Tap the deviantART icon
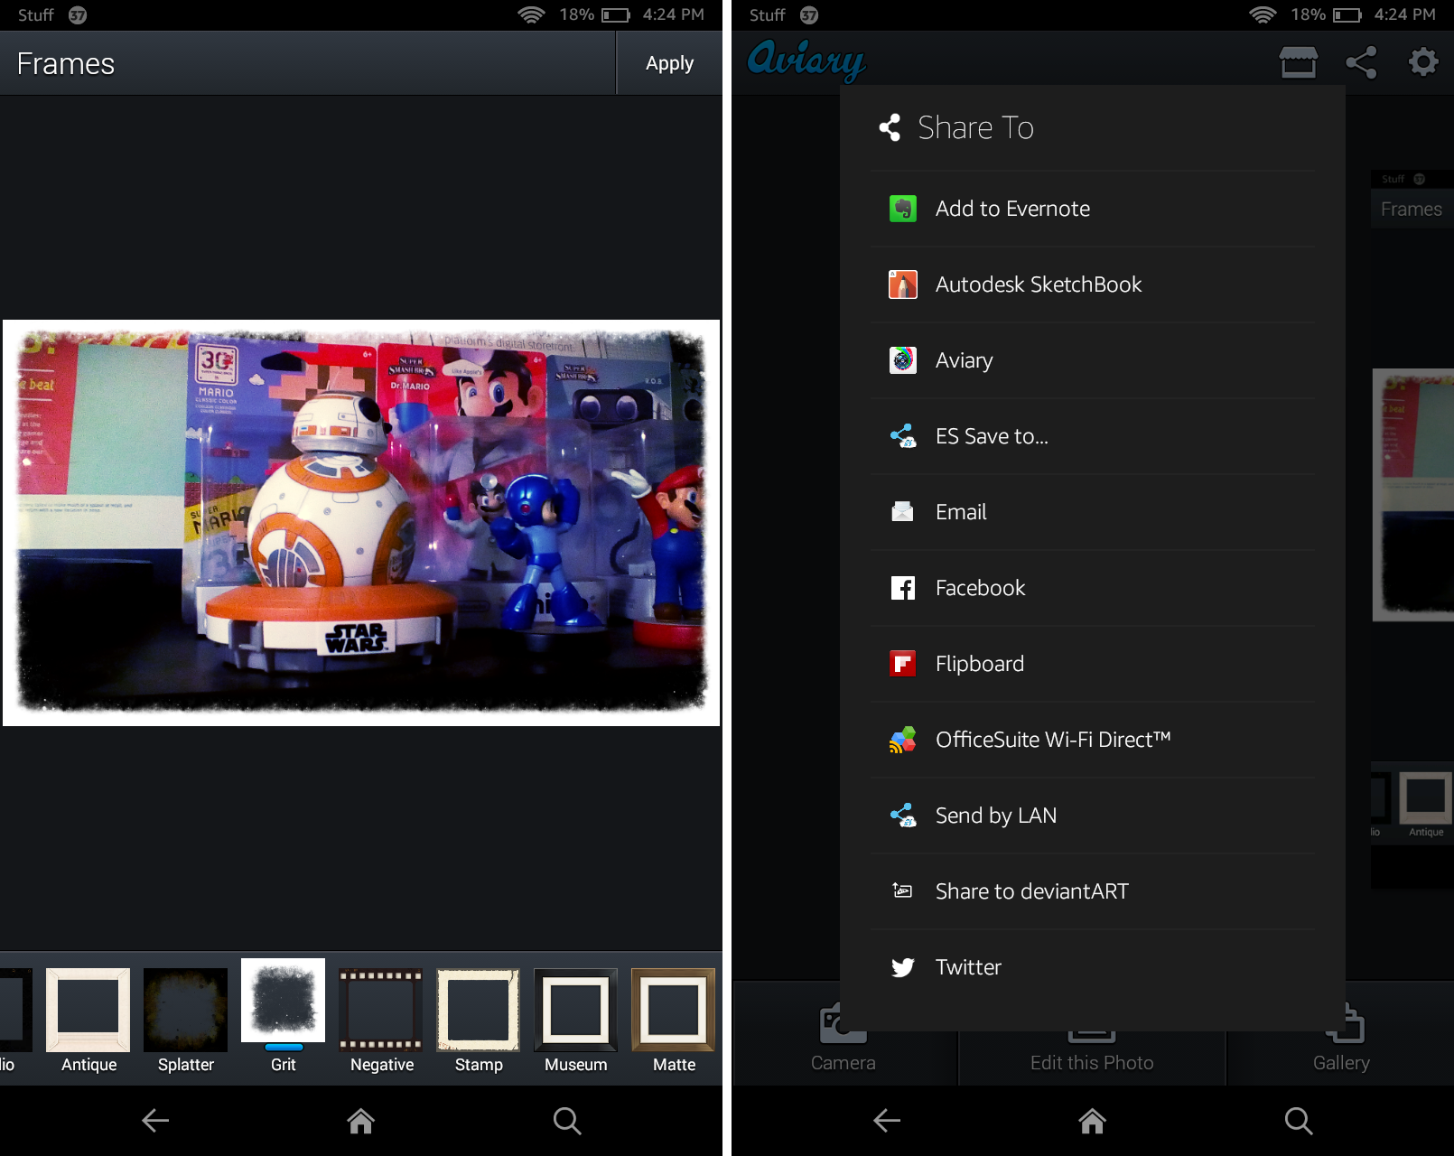This screenshot has height=1156, width=1454. pos(903,891)
